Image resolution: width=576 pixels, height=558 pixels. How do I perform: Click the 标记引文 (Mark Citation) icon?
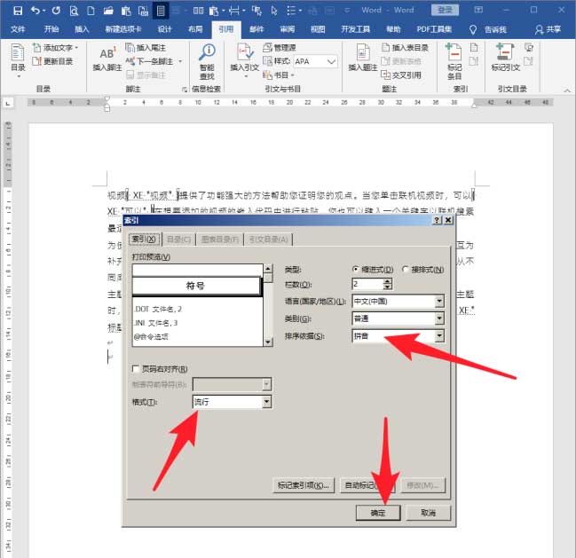tap(506, 56)
